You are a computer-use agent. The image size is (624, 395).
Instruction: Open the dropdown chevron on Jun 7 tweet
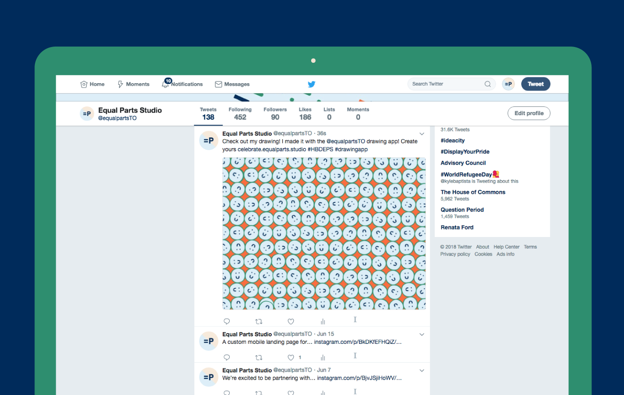point(421,370)
